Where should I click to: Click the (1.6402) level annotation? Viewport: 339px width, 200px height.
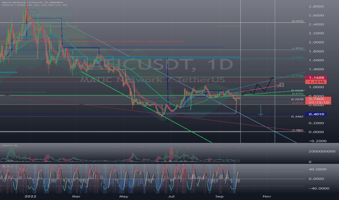298,57
